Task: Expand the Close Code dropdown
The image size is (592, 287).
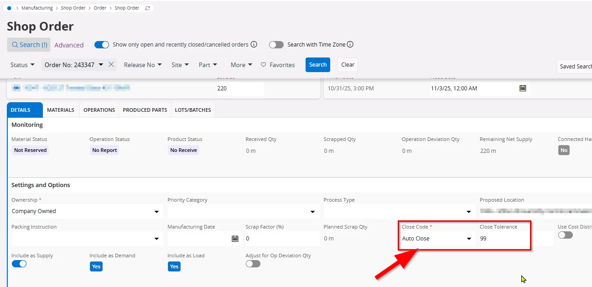Action: tap(468, 239)
